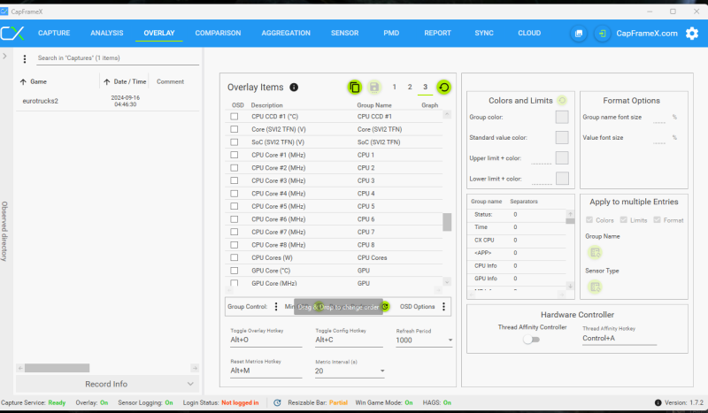708x413 pixels.
Task: Click the Reset Metrics Hotkey field
Action: pos(265,371)
